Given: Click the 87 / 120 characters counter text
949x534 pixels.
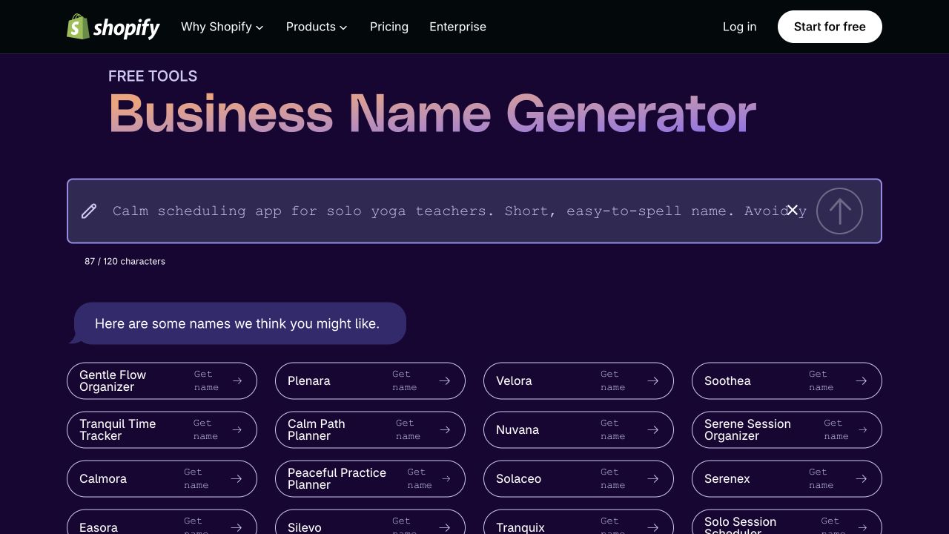Looking at the screenshot, I should [x=125, y=261].
